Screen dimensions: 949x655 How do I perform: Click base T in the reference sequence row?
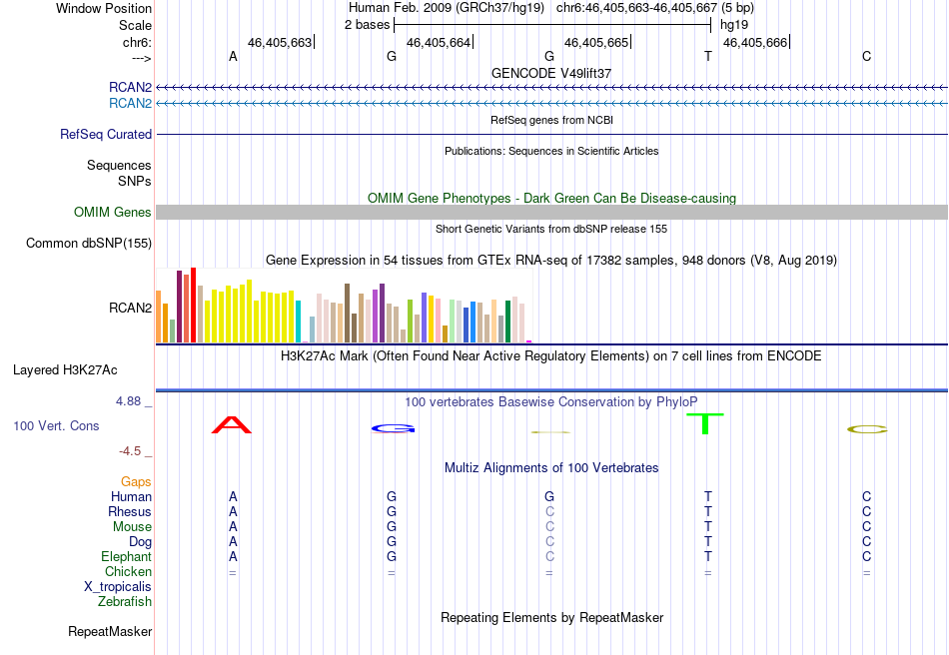[x=708, y=56]
